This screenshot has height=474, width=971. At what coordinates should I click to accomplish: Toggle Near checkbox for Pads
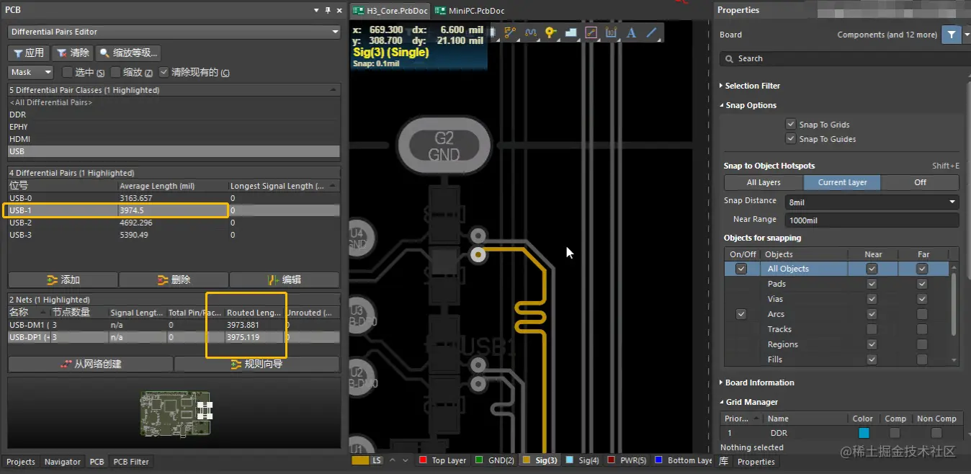pyautogui.click(x=872, y=284)
